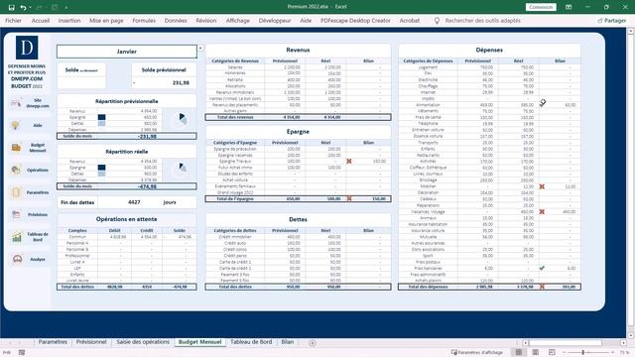Image resolution: width=635 pixels, height=357 pixels.
Task: Click the green check on Frais bancaires row
Action: coord(542,268)
